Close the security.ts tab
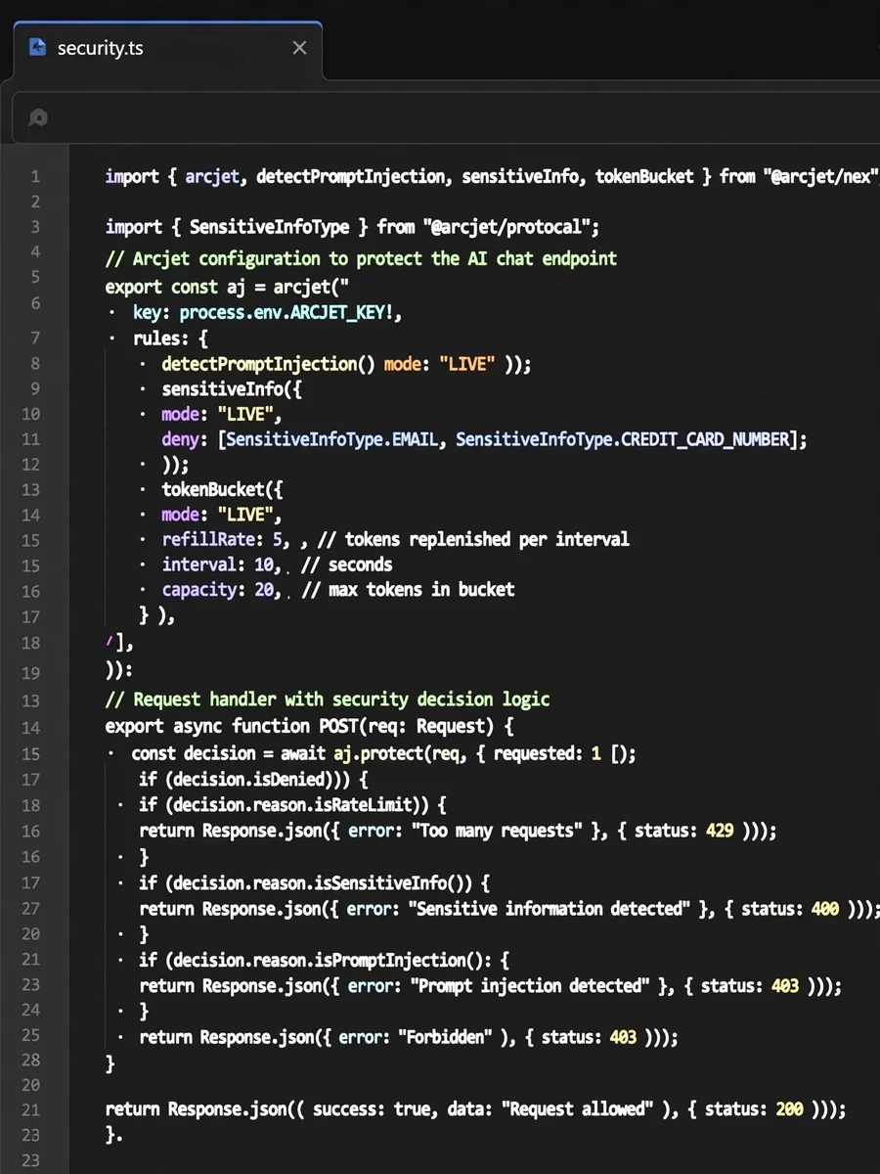 pos(299,47)
